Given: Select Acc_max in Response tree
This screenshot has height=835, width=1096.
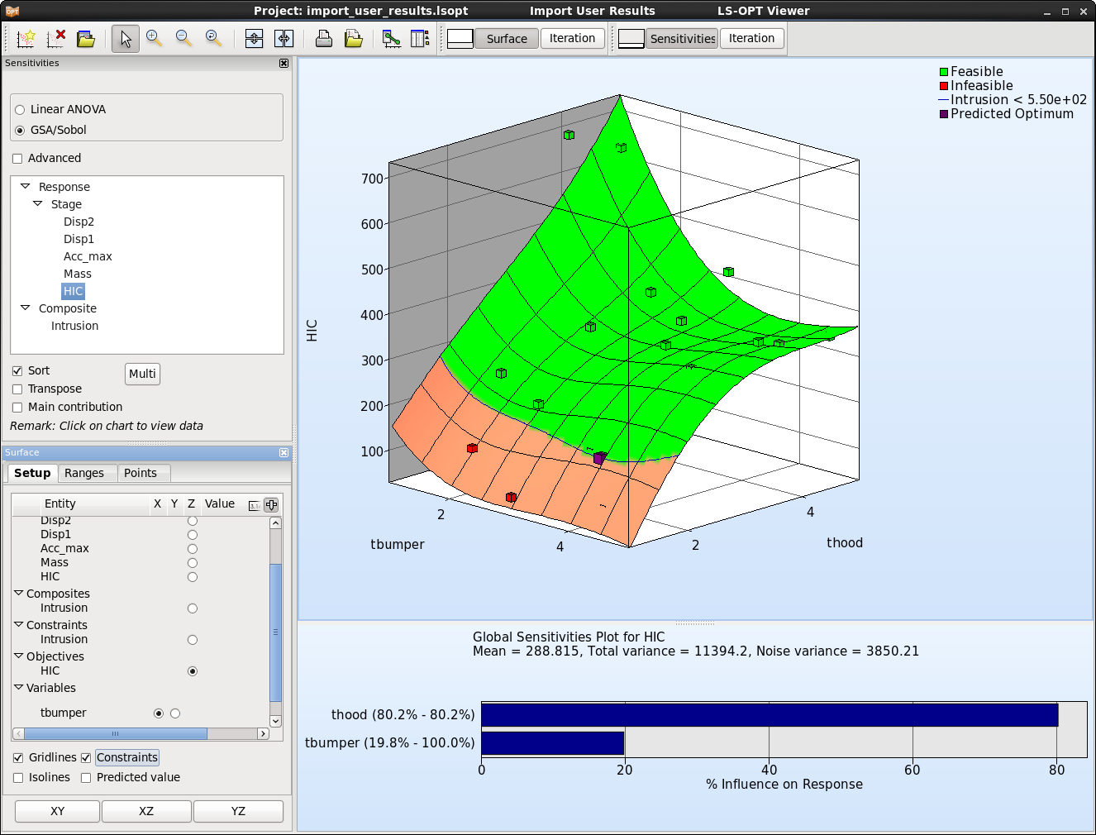Looking at the screenshot, I should [88, 256].
